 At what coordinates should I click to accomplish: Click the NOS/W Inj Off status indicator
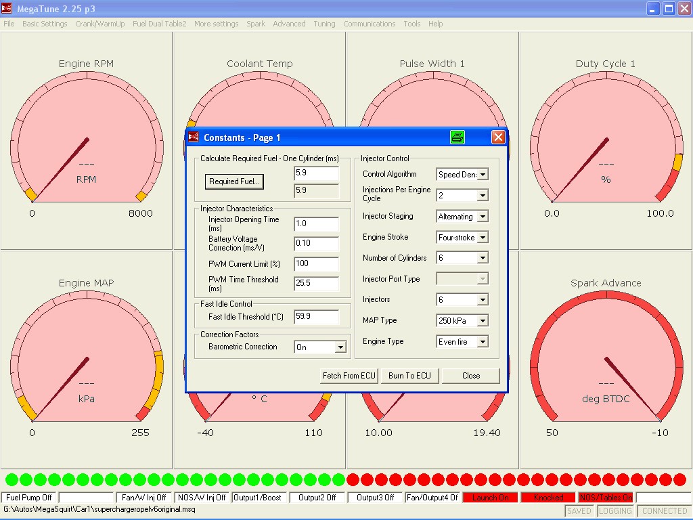202,498
